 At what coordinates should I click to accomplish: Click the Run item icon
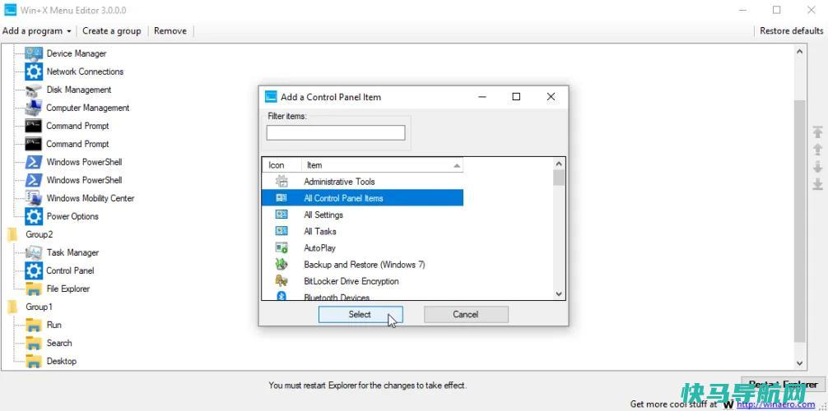34,325
